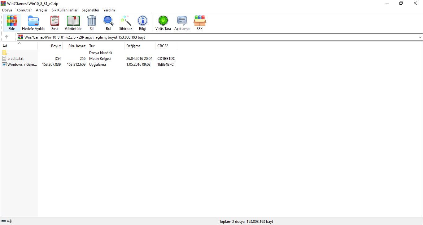Sort by the Tür column header
This screenshot has width=423, height=225.
point(106,46)
